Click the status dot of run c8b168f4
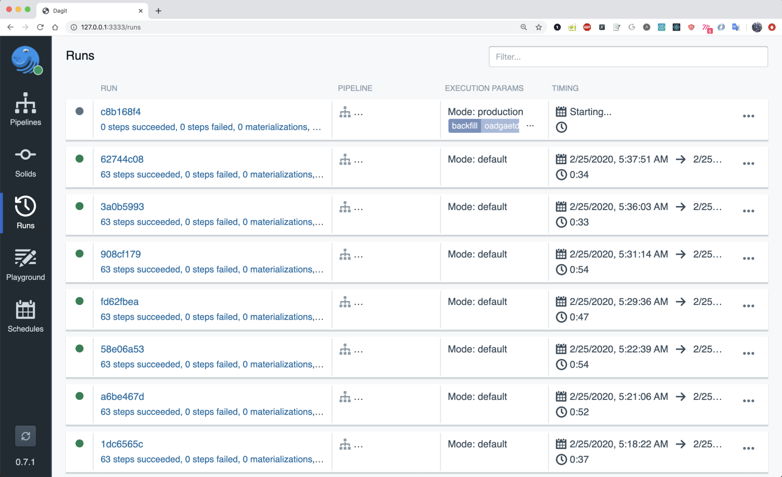 click(79, 111)
